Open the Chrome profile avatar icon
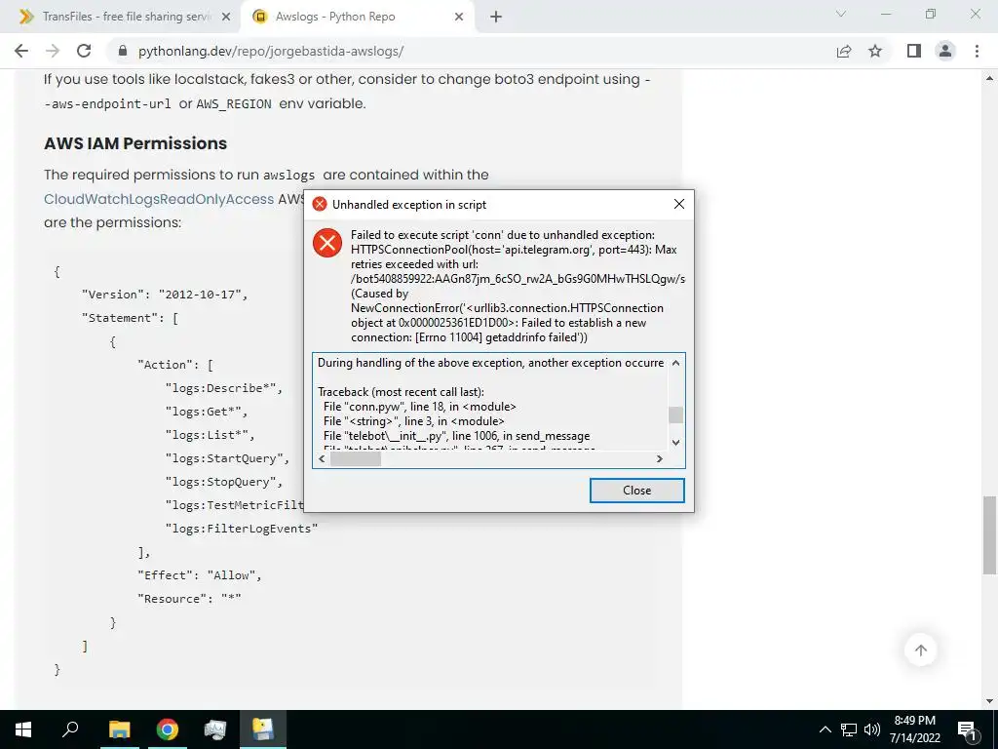The image size is (998, 749). [945, 51]
